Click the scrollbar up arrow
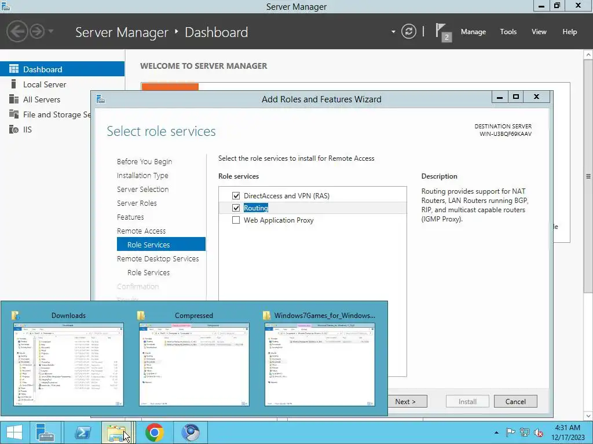This screenshot has height=444, width=593. (588, 55)
